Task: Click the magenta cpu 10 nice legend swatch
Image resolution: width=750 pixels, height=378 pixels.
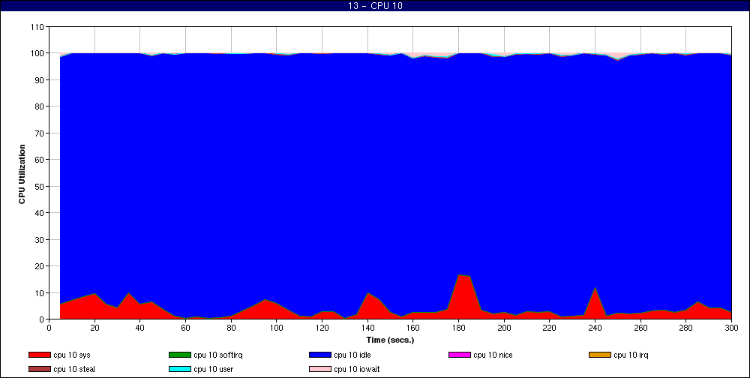Action: click(x=460, y=355)
